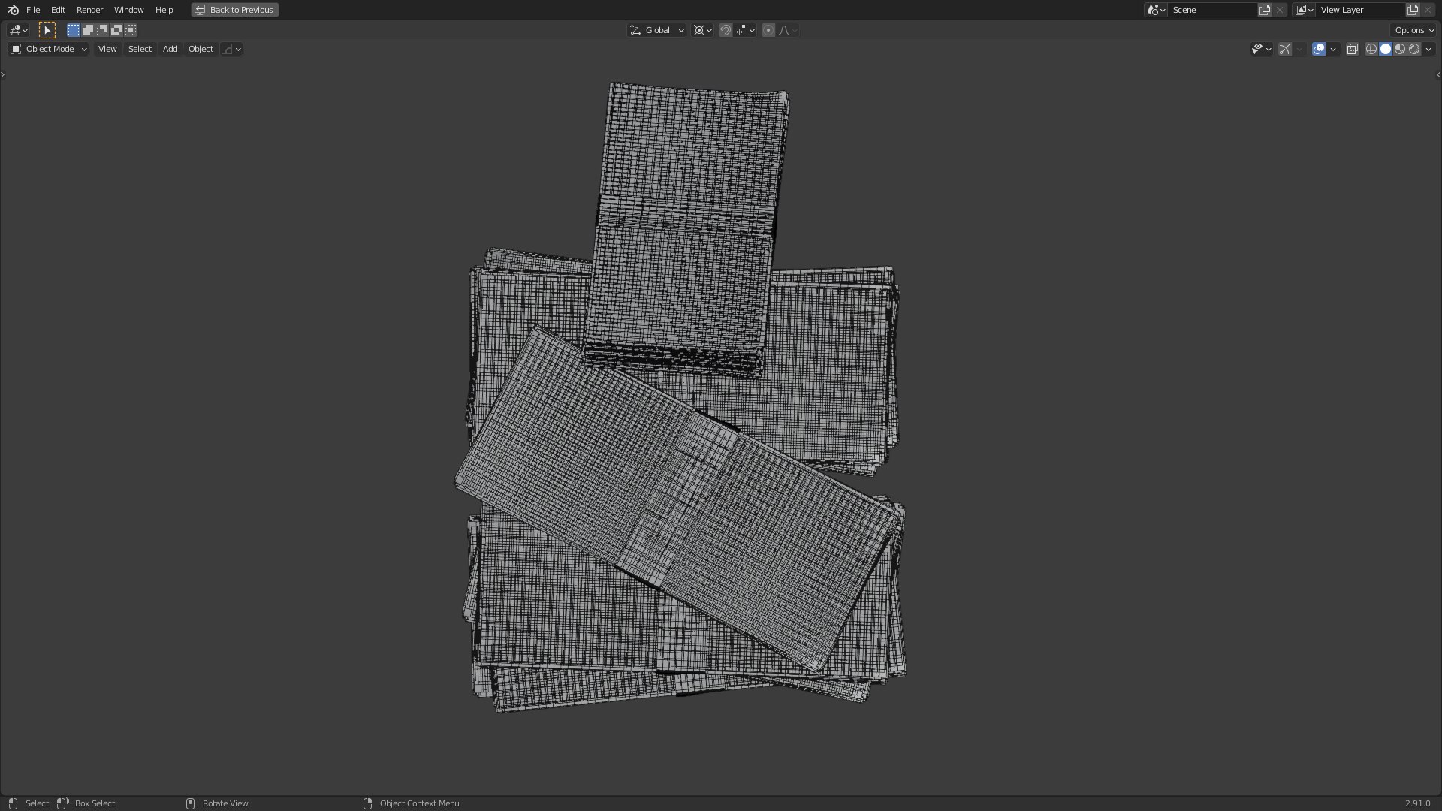Switch to Material Preview shading

pyautogui.click(x=1400, y=49)
